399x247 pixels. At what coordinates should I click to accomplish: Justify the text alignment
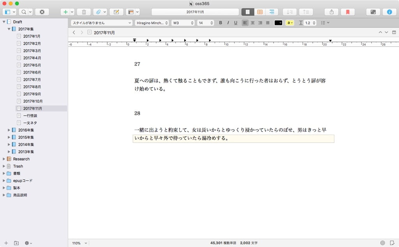click(x=268, y=23)
